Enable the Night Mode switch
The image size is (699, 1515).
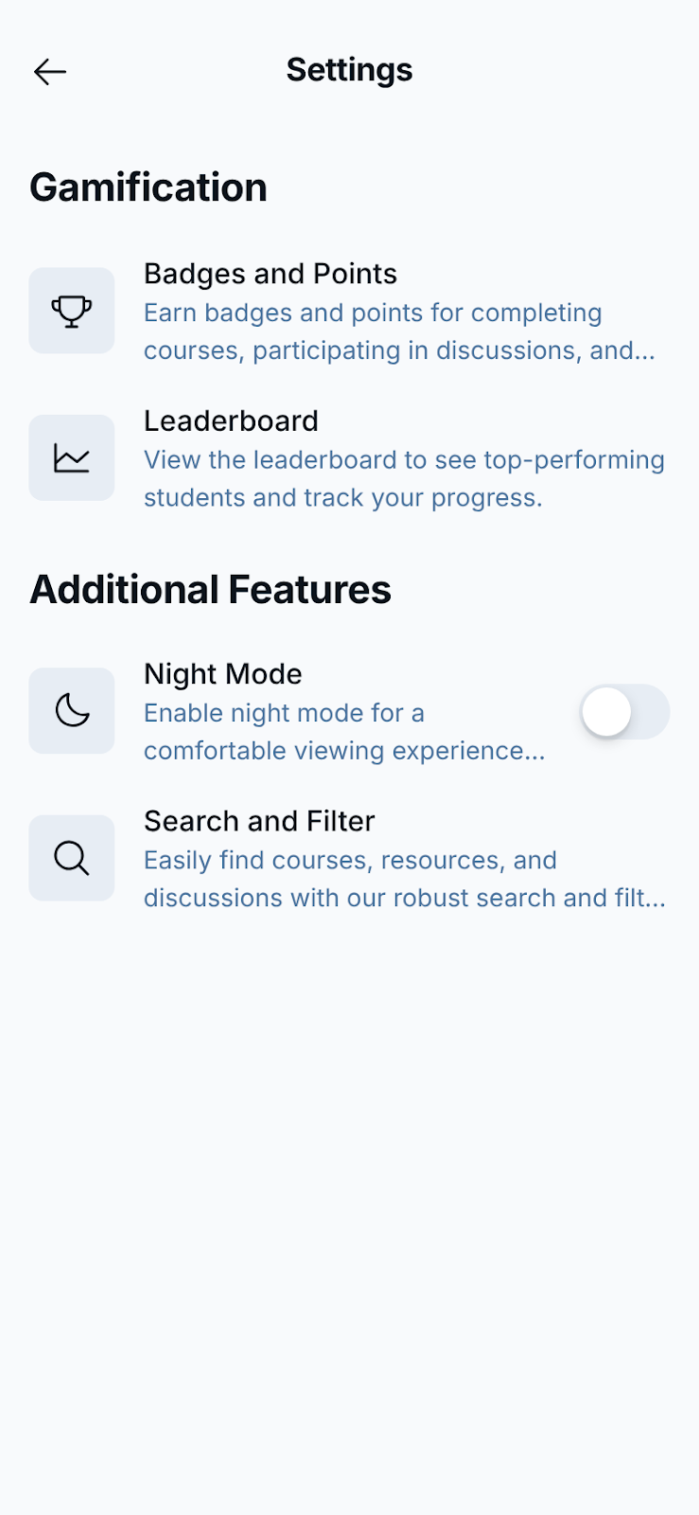point(624,712)
